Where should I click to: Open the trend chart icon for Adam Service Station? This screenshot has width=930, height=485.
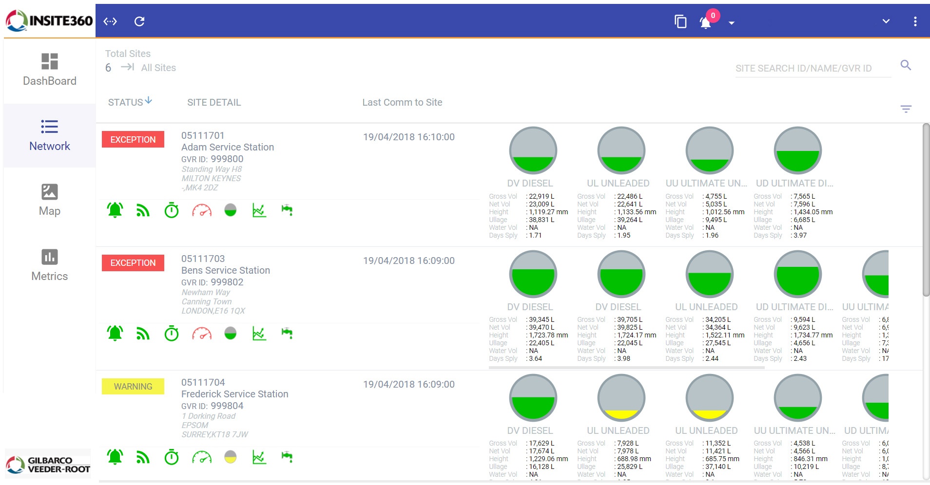pos(259,210)
